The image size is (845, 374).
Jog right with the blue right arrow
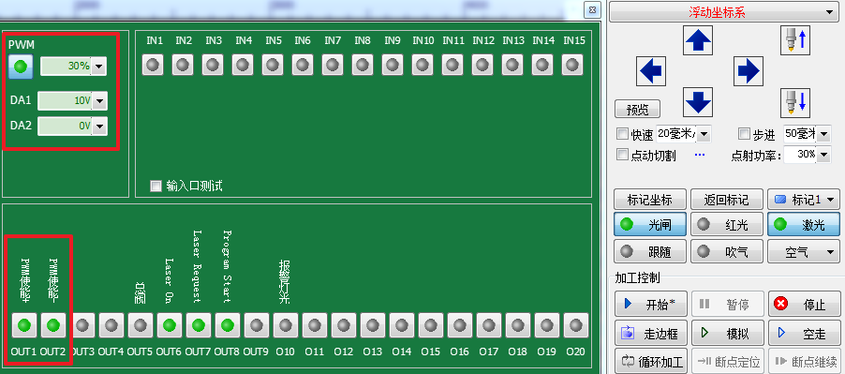point(748,71)
